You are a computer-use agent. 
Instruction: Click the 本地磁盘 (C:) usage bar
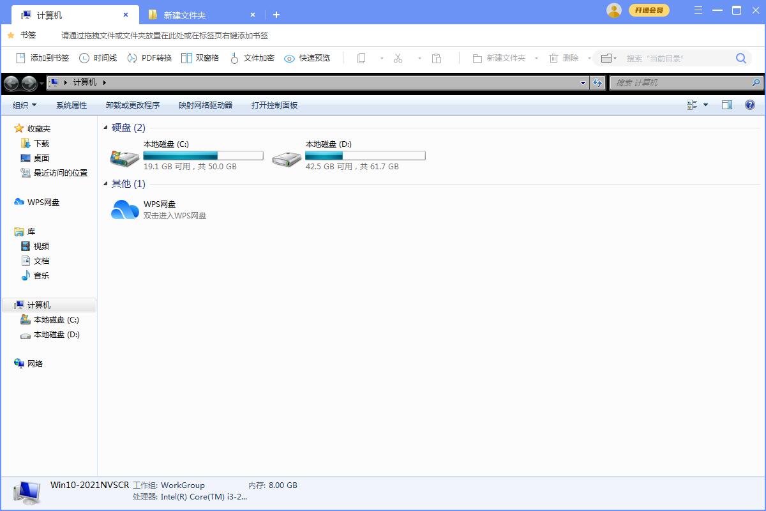[x=203, y=155]
